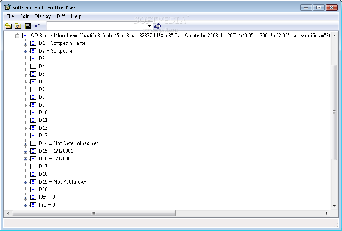The width and height of the screenshot is (342, 231).
Task: Collapse the CO RecordNumber root node
Action: [x=17, y=36]
